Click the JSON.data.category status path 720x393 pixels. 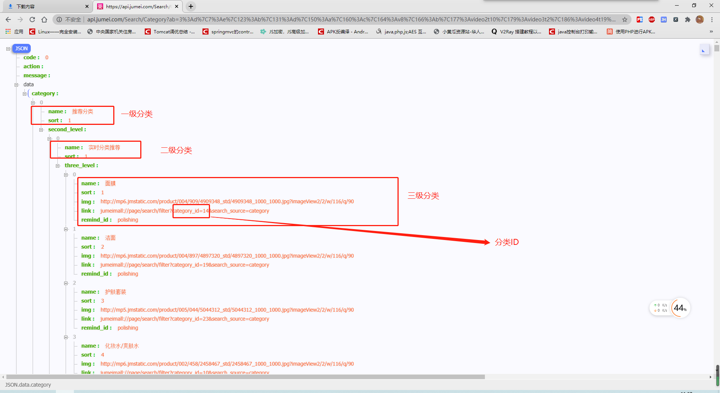coord(28,385)
